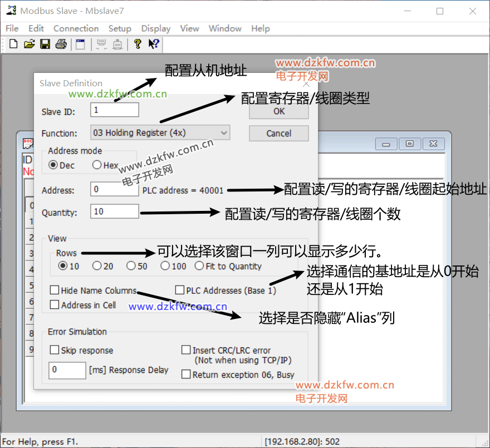
Task: Open a file using the folder icon
Action: tap(29, 45)
